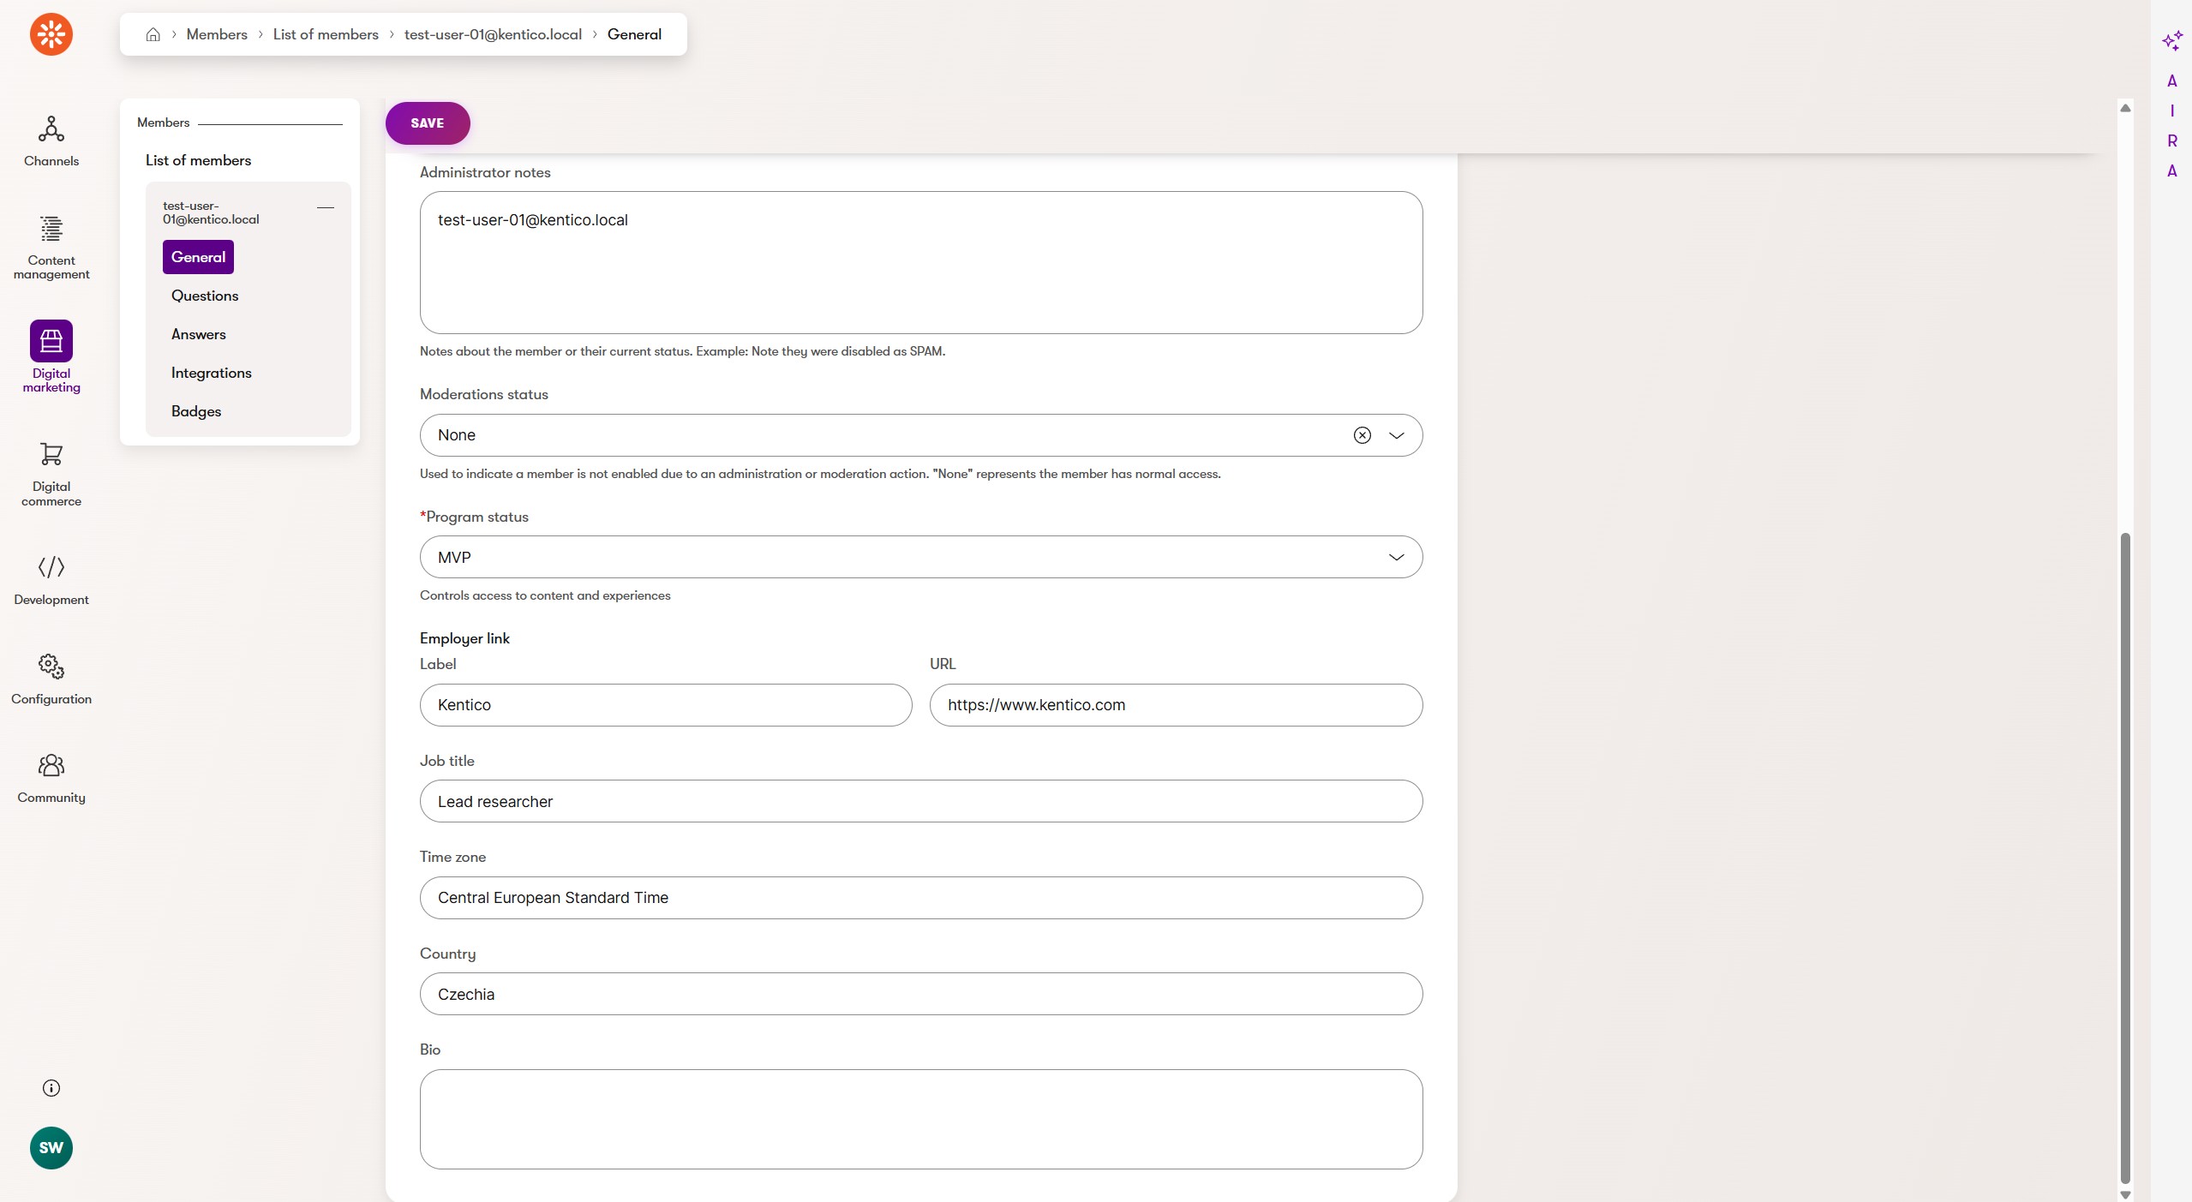Open Configuration gears icon
Viewport: 2192px width, 1202px height.
(x=51, y=667)
